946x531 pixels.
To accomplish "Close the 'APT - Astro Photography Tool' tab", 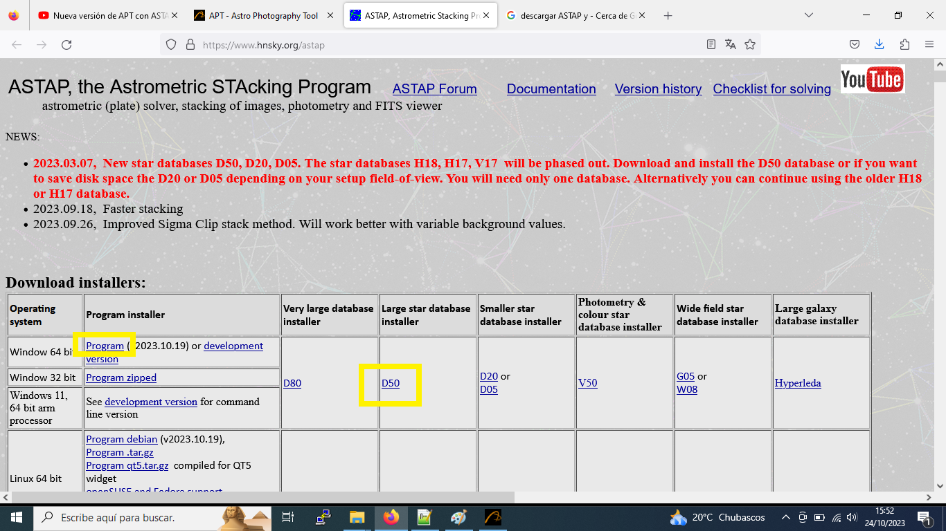I will point(329,15).
